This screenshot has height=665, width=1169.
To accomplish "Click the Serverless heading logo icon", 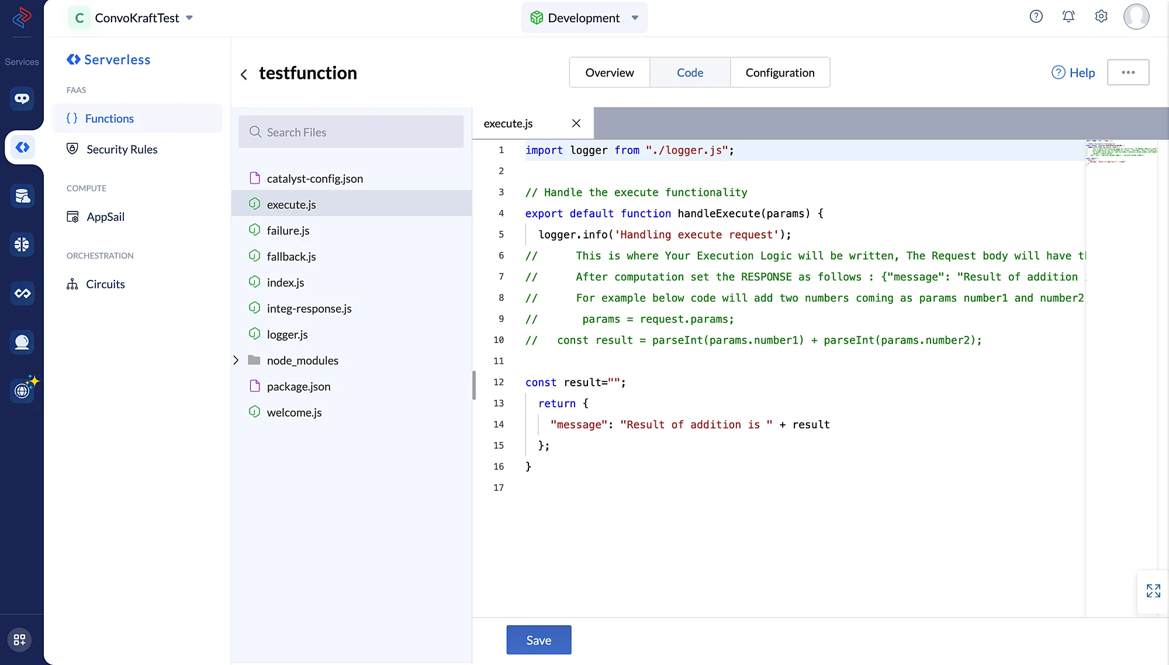I will click(73, 60).
